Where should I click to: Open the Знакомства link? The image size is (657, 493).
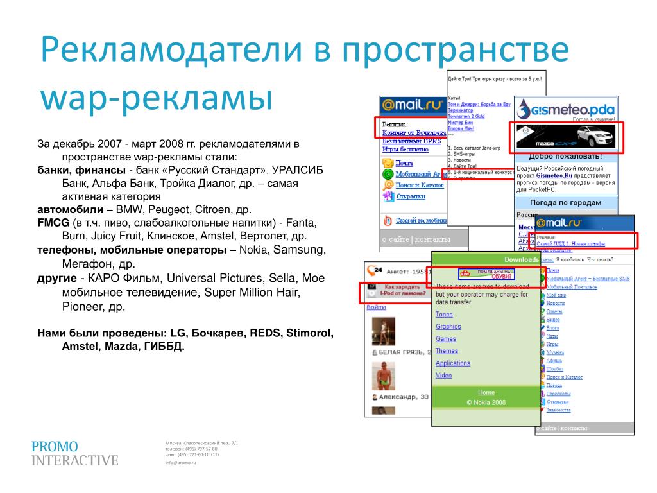click(x=559, y=410)
